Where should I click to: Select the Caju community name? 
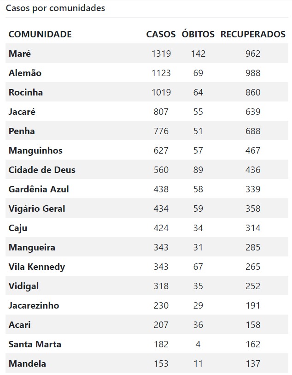pyautogui.click(x=18, y=228)
